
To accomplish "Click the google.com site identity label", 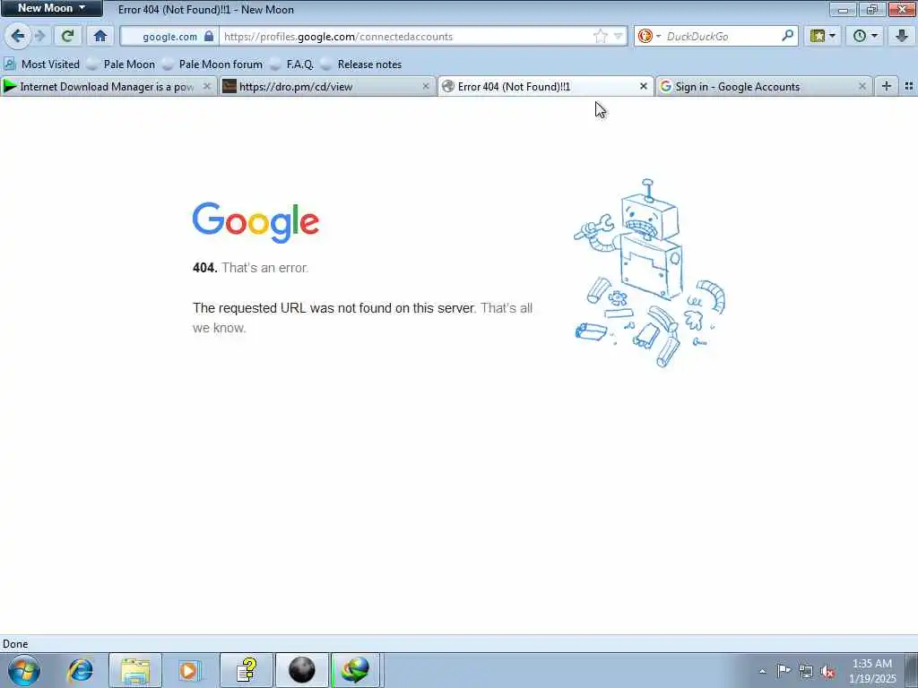I will pyautogui.click(x=169, y=36).
